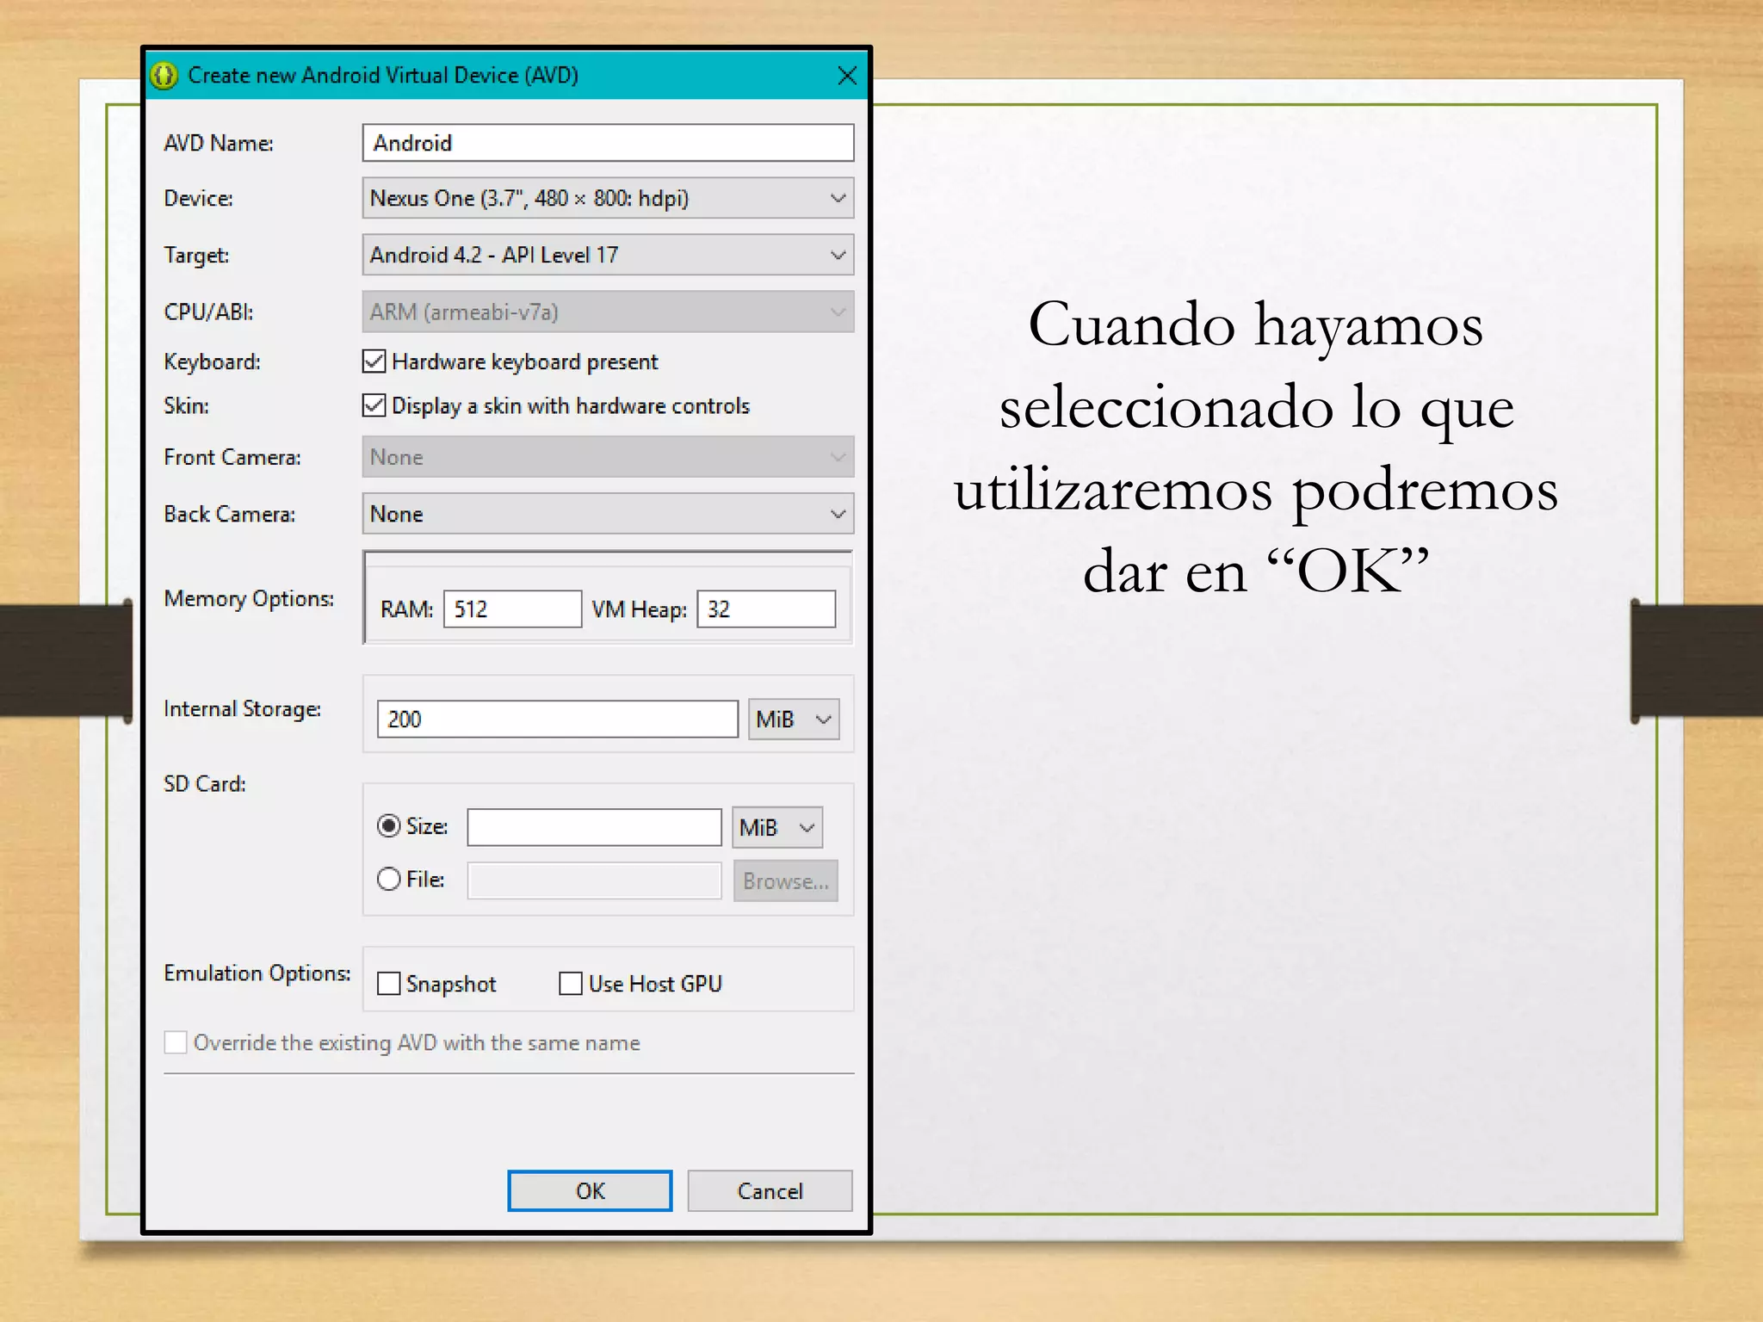Image resolution: width=1763 pixels, height=1322 pixels.
Task: Click the AVD Name label
Action: pos(219,143)
